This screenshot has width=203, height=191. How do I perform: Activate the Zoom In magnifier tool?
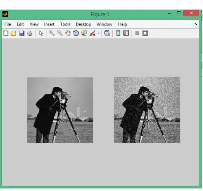52,33
